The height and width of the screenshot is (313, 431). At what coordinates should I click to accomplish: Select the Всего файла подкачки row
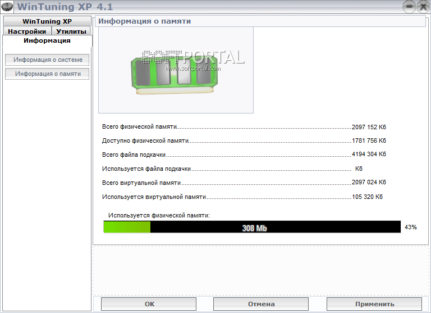point(244,155)
